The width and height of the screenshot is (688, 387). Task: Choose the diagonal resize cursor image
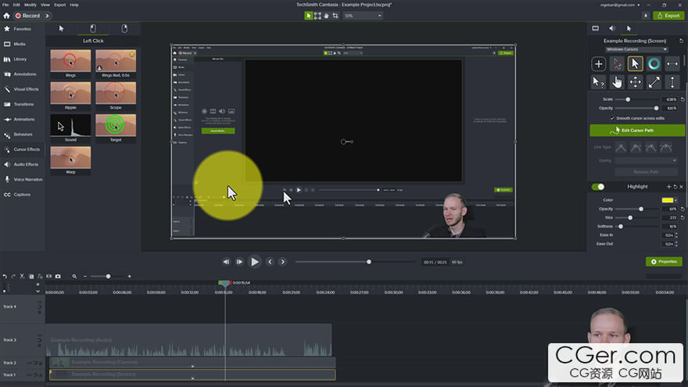coord(654,82)
